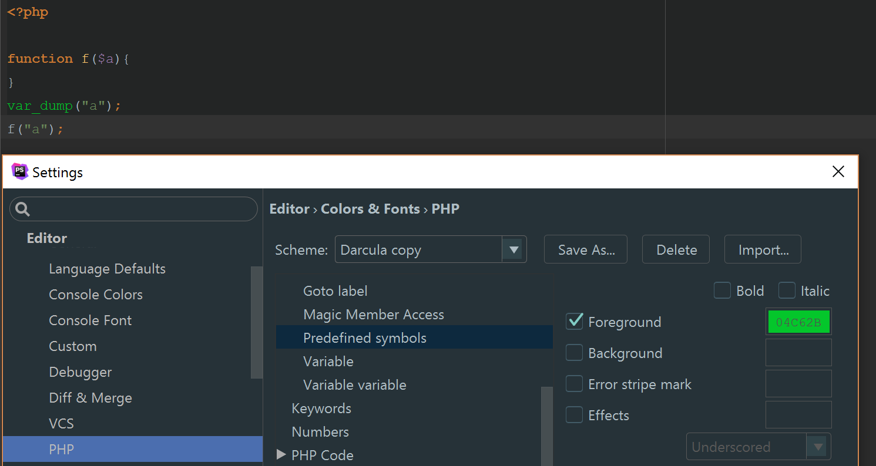
Task: Click Editor in the breadcrumb
Action: (x=289, y=209)
